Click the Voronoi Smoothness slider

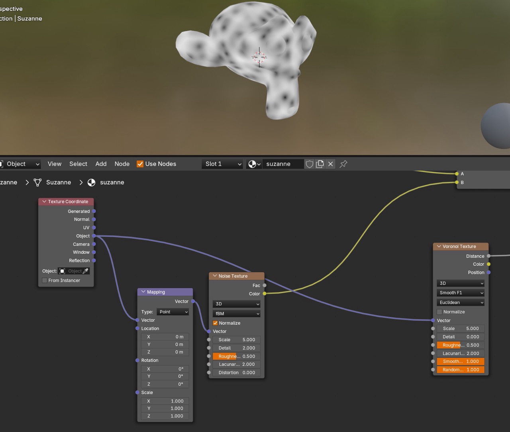(x=461, y=361)
